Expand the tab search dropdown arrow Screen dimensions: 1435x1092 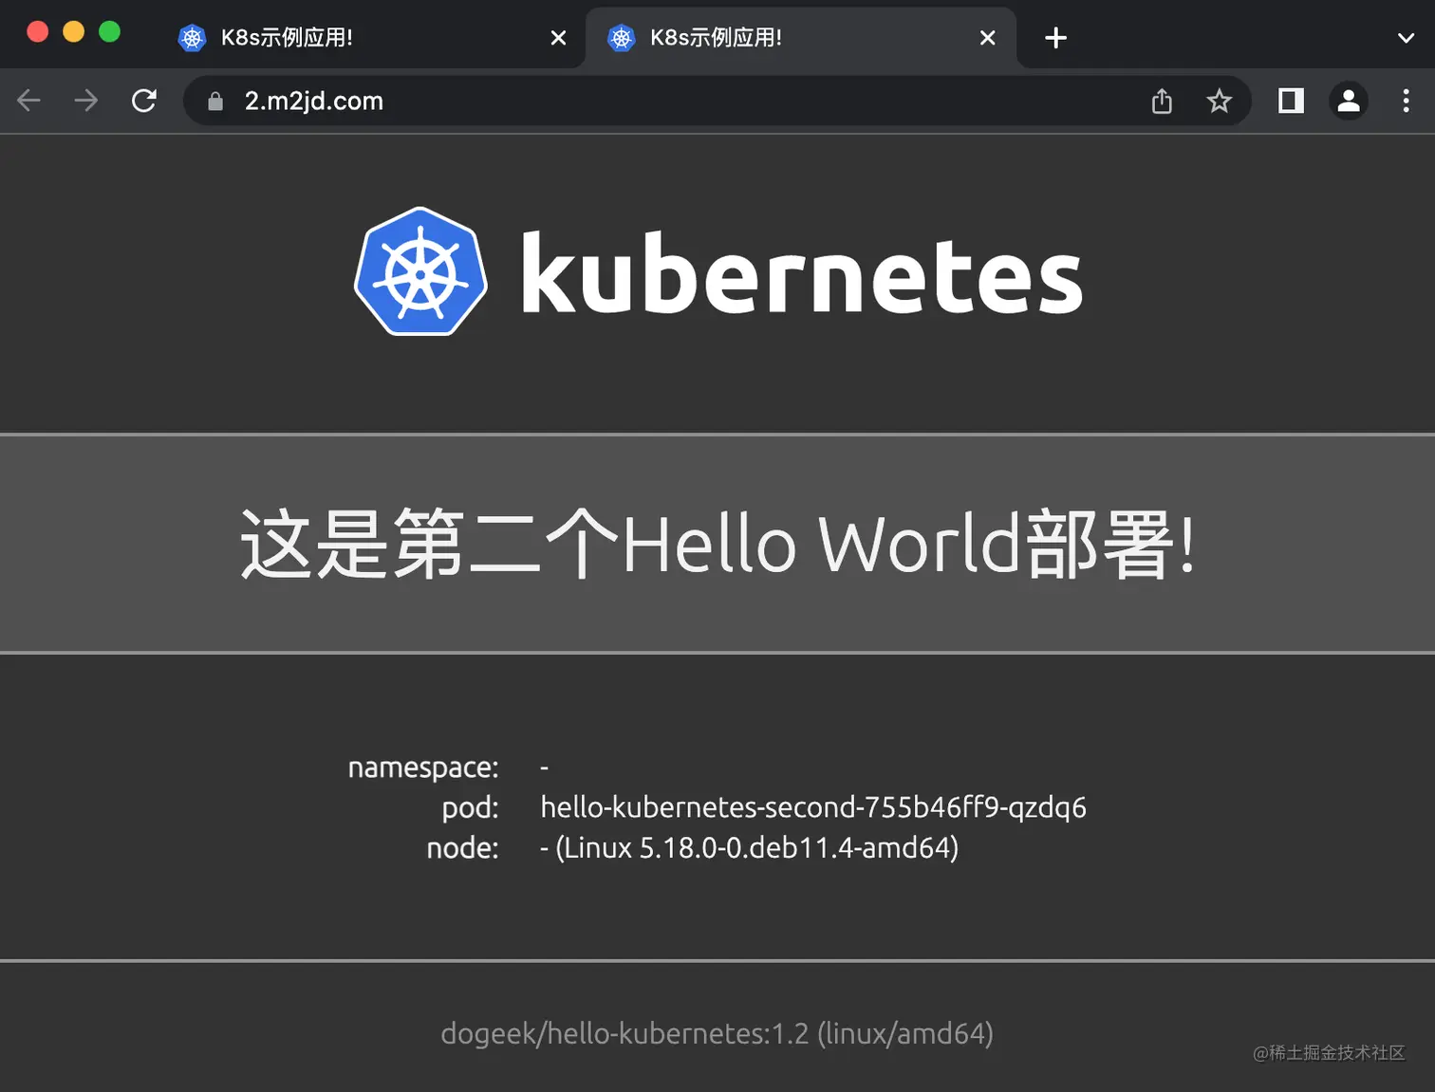click(1407, 38)
